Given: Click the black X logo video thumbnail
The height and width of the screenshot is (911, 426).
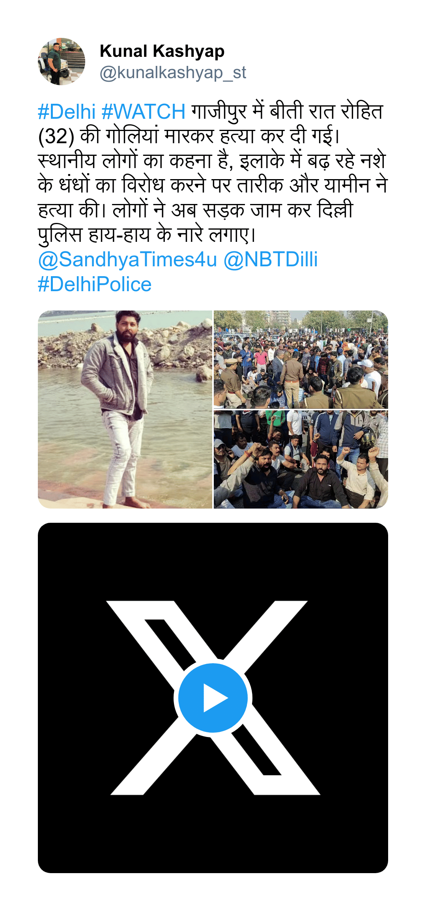Looking at the screenshot, I should pyautogui.click(x=213, y=698).
